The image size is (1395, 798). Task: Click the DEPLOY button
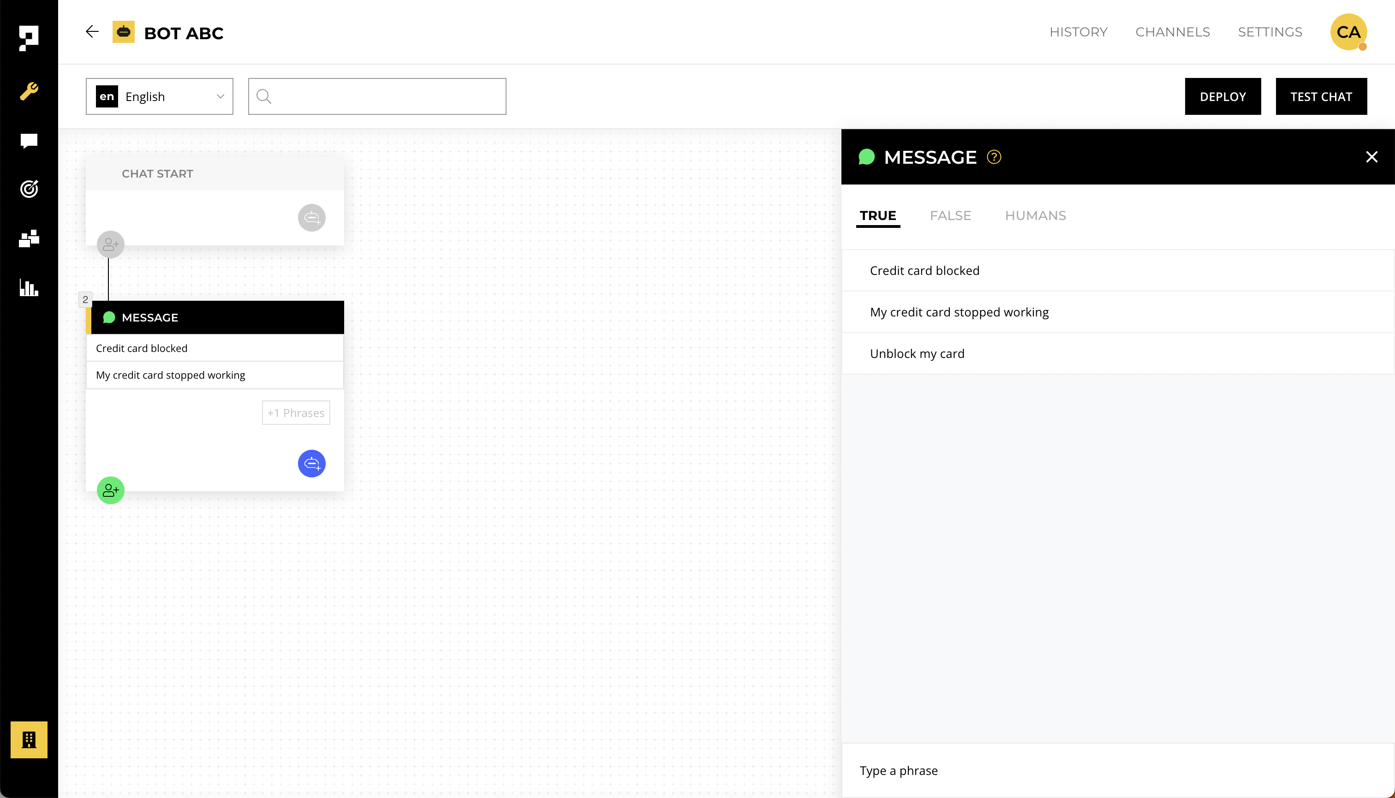tap(1222, 96)
